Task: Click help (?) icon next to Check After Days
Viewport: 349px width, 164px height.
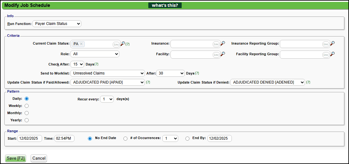Action: 97,64
